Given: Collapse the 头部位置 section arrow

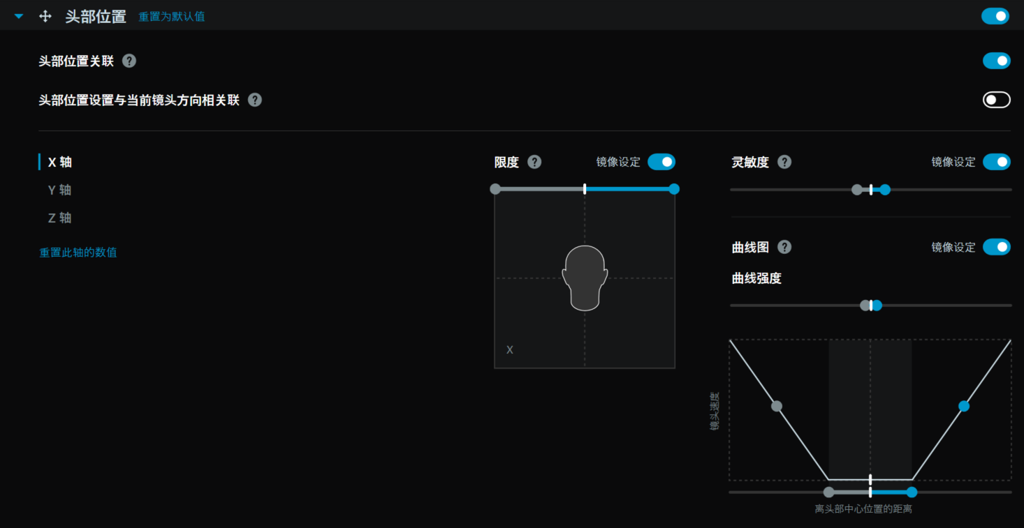Looking at the screenshot, I should pyautogui.click(x=19, y=16).
